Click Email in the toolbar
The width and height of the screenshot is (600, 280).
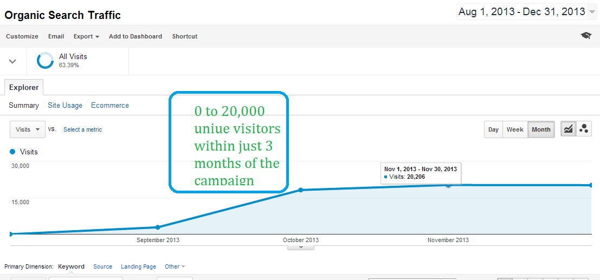pyautogui.click(x=56, y=36)
